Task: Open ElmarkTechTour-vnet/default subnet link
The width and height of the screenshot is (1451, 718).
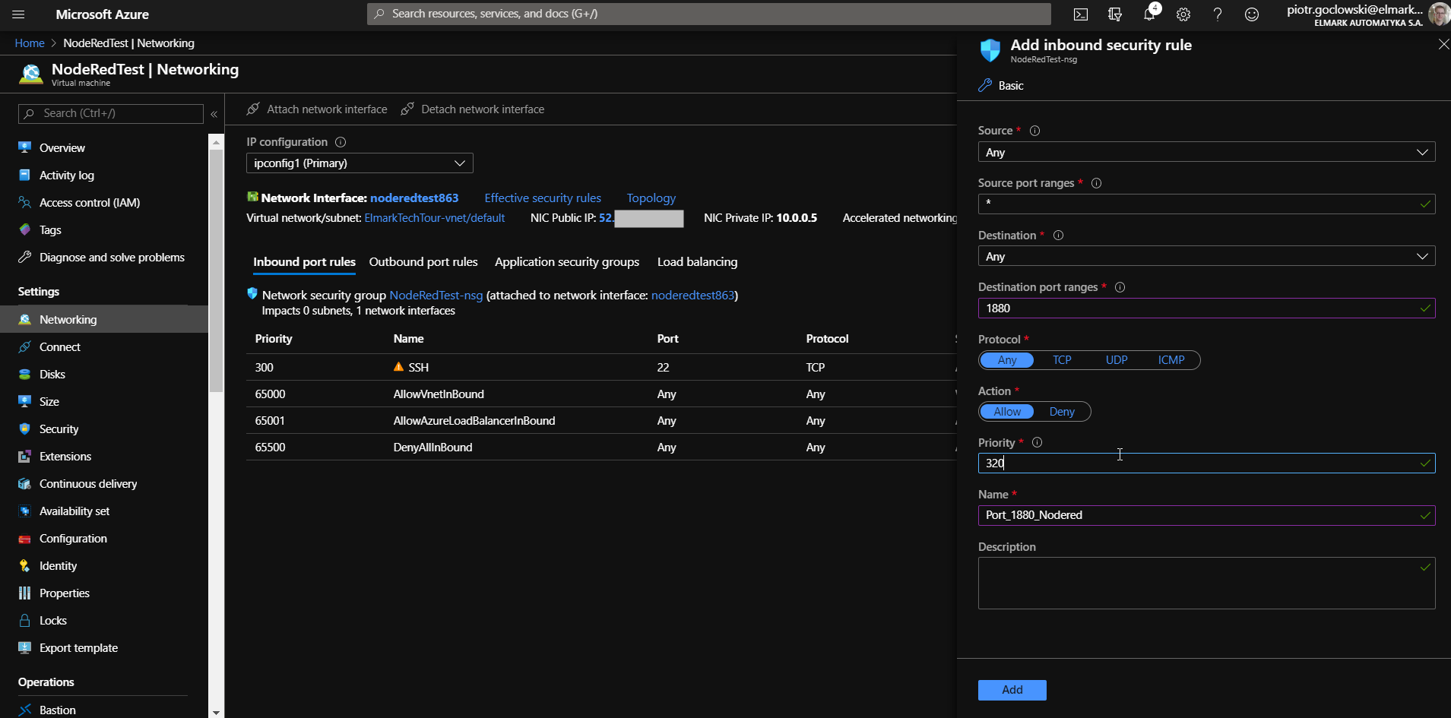Action: coord(435,218)
